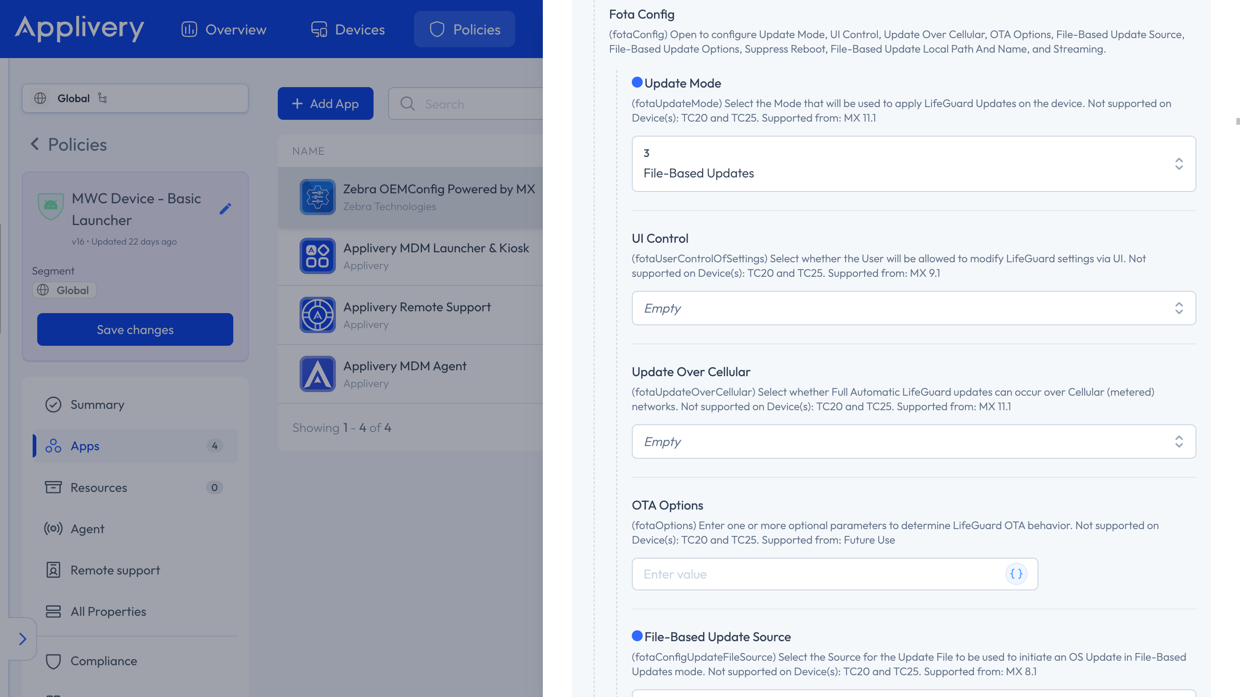This screenshot has width=1240, height=697.
Task: Click the Applivery MDM Agent app icon
Action: (x=317, y=374)
